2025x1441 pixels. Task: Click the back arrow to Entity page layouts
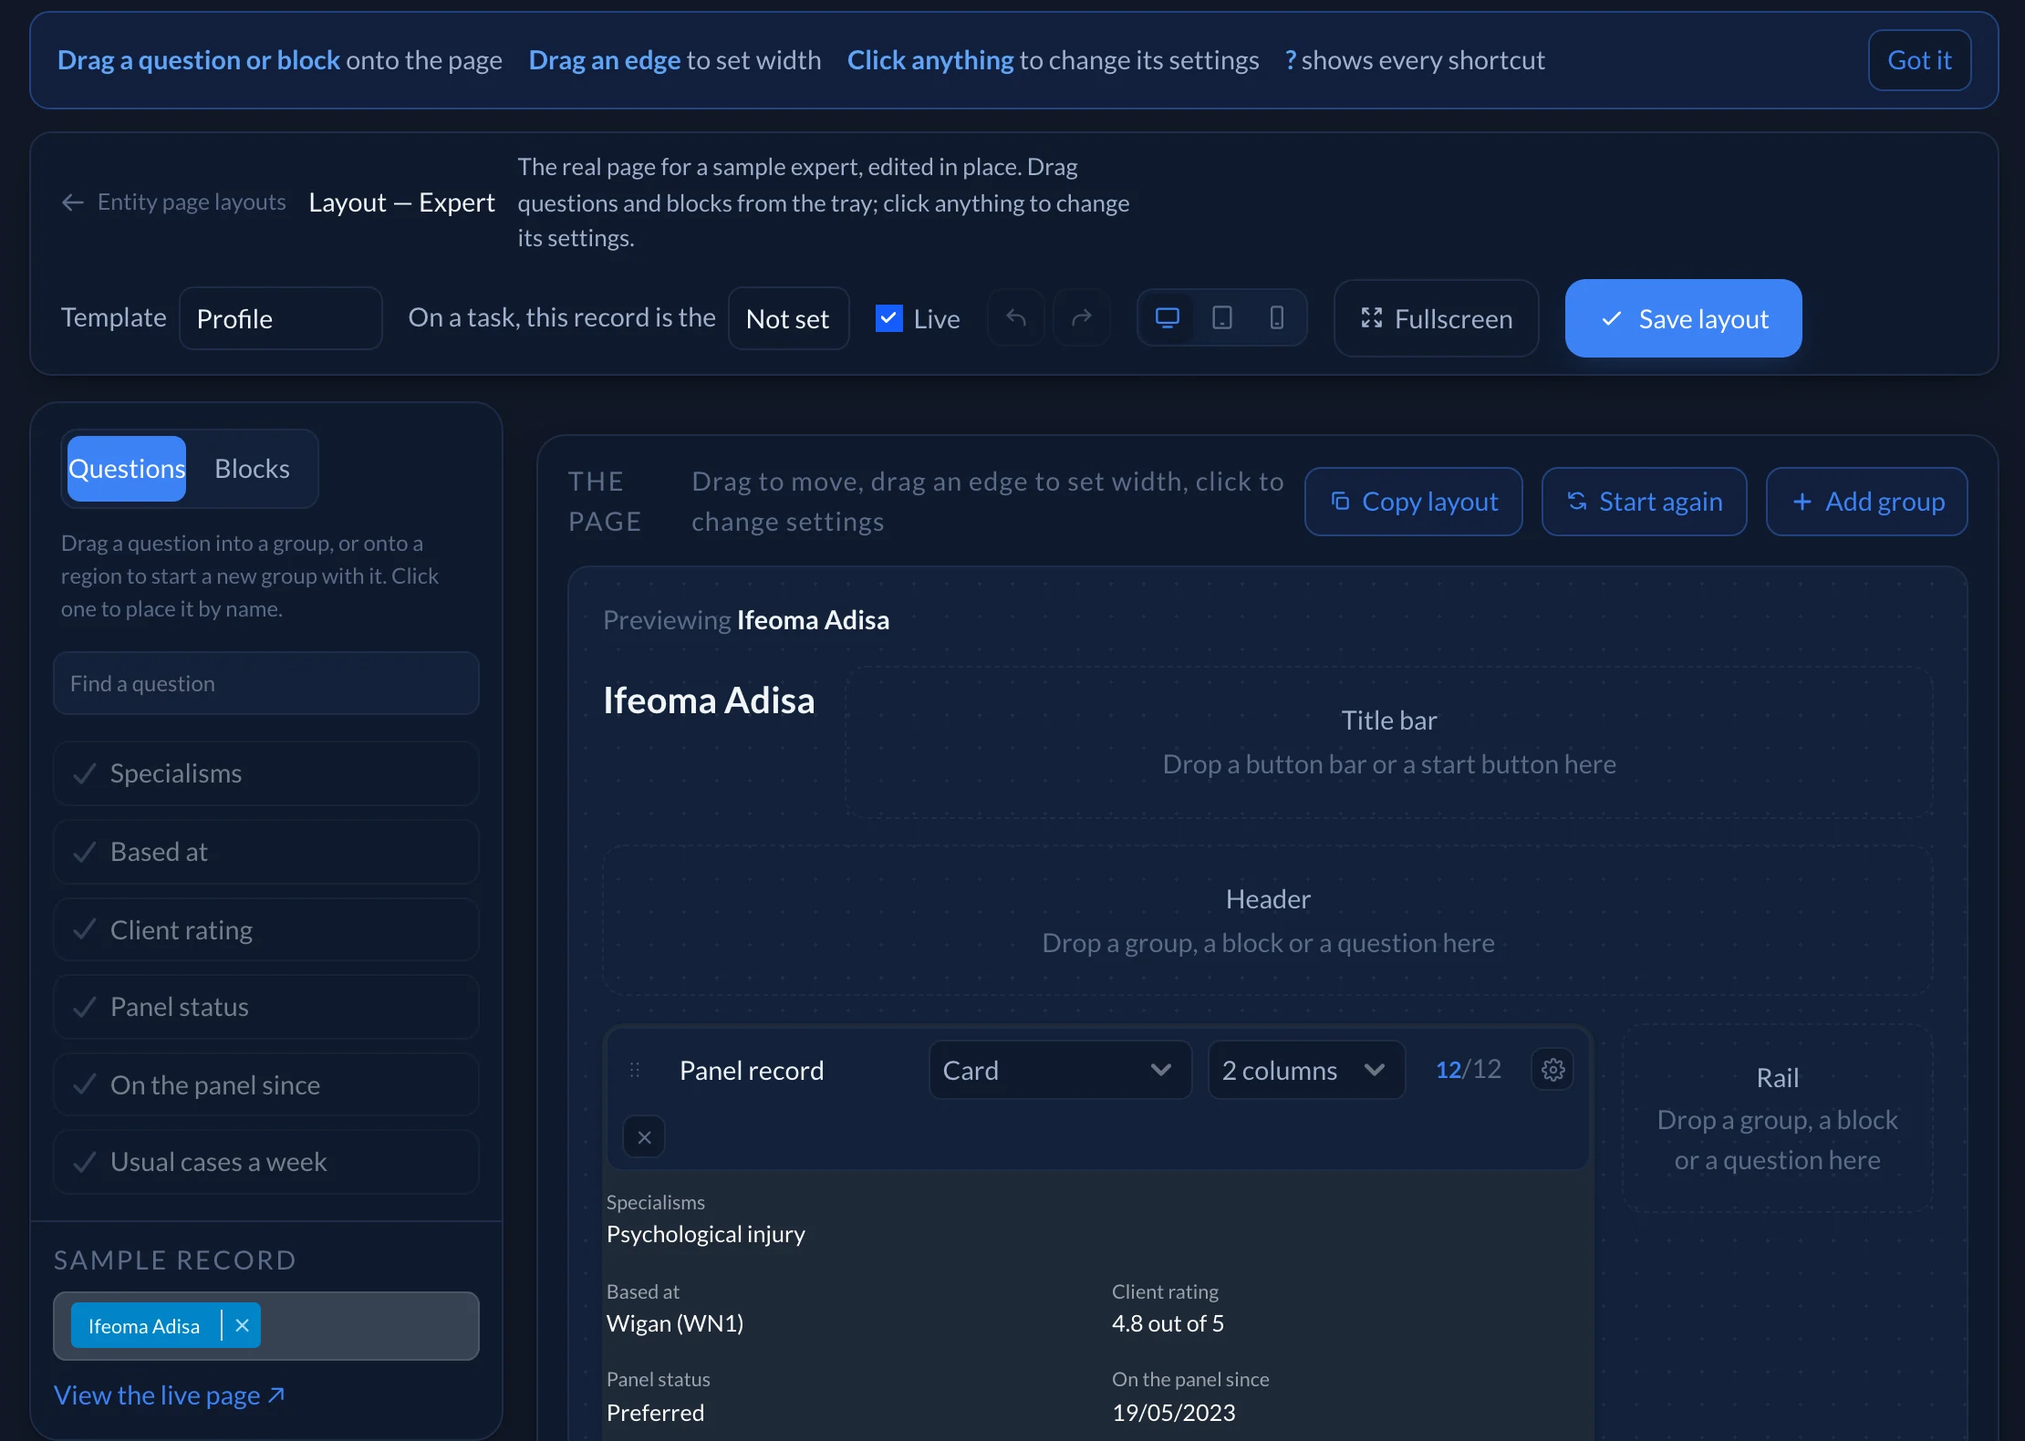click(73, 202)
